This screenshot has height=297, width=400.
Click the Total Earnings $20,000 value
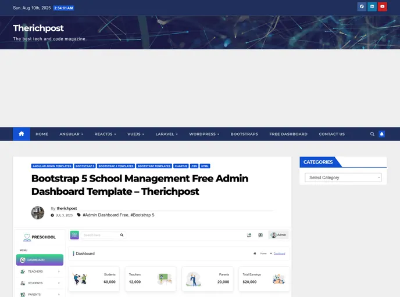click(249, 282)
